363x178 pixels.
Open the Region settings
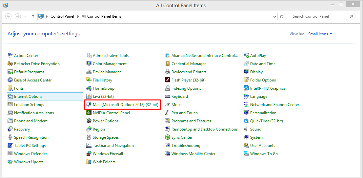pyautogui.click(x=99, y=129)
